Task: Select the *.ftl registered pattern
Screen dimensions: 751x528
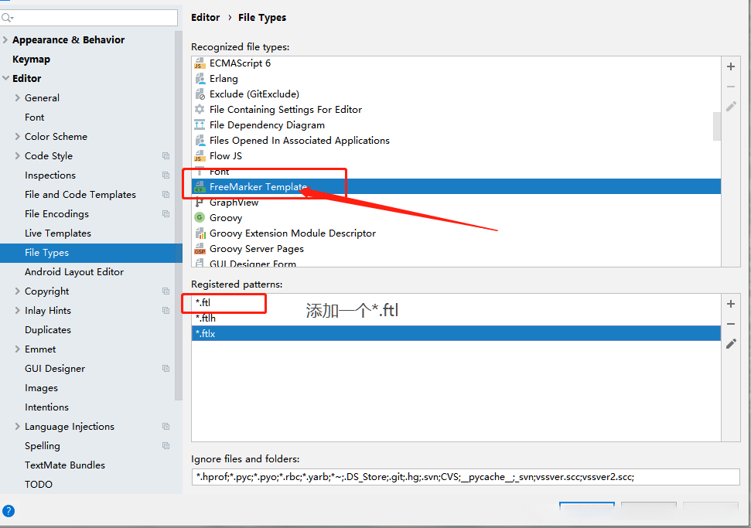Action: click(x=203, y=302)
